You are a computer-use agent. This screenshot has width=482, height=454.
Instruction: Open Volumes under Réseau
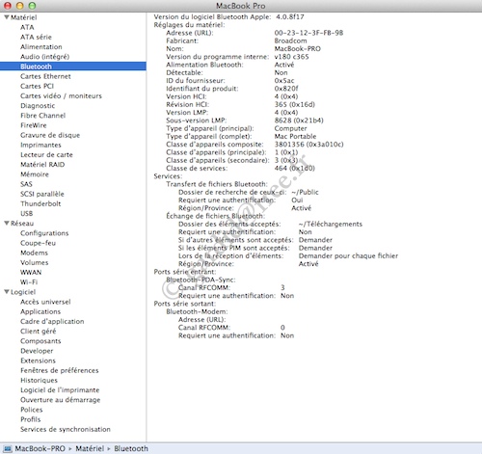(35, 262)
